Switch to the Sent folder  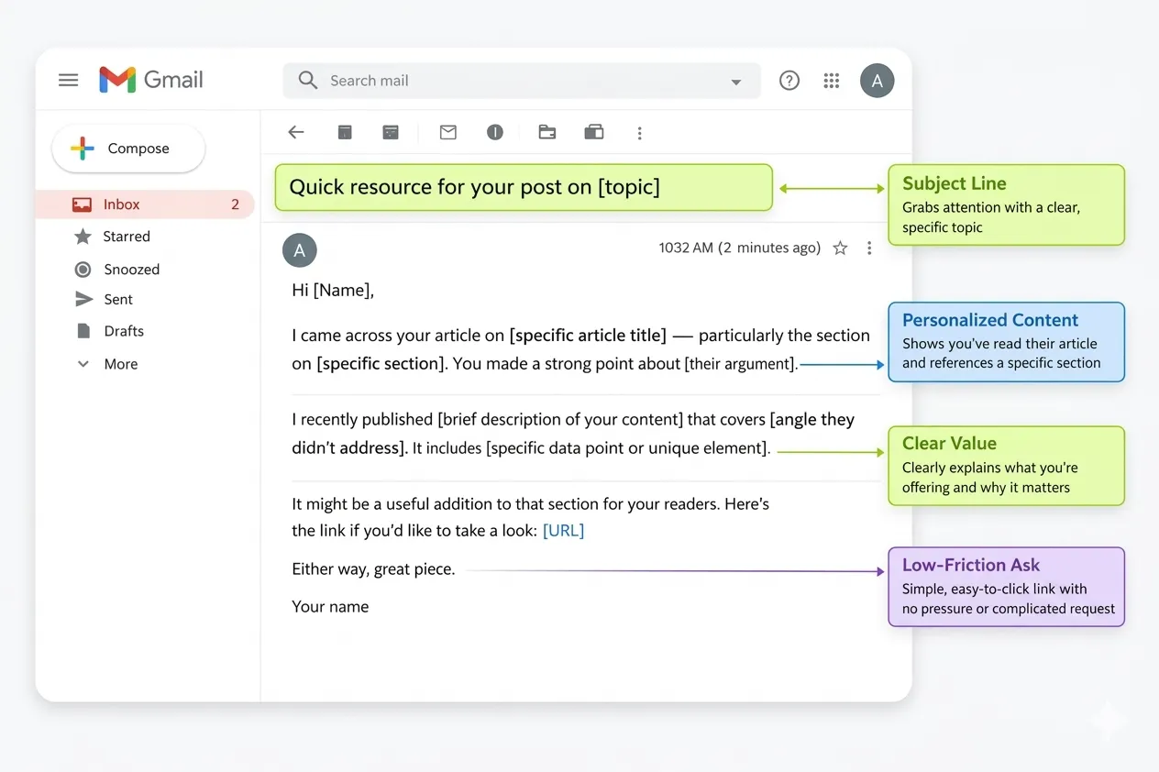[118, 299]
